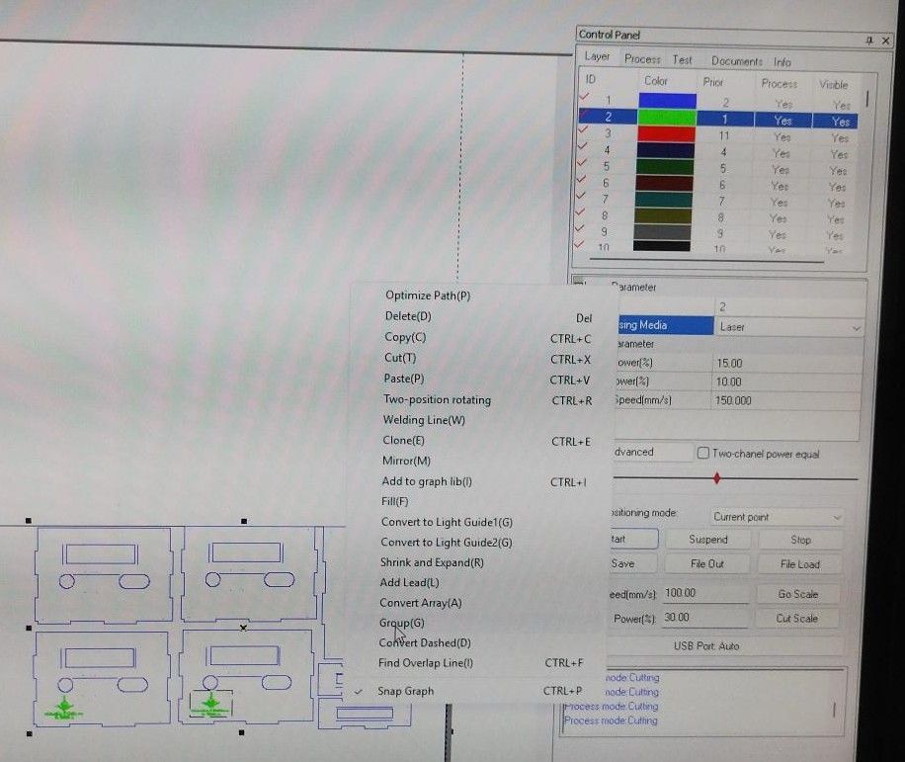Click the speed field showing 100.00
The image size is (905, 762).
[705, 593]
